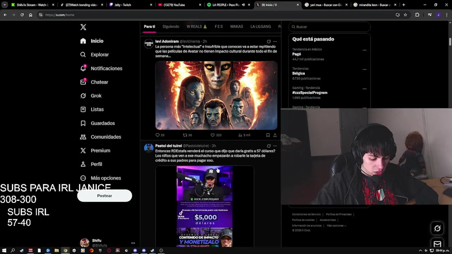Reload the current page
The width and height of the screenshot is (452, 254).
point(22,15)
